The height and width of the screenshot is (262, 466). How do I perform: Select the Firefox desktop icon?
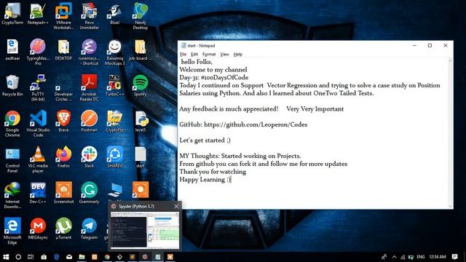pyautogui.click(x=63, y=157)
